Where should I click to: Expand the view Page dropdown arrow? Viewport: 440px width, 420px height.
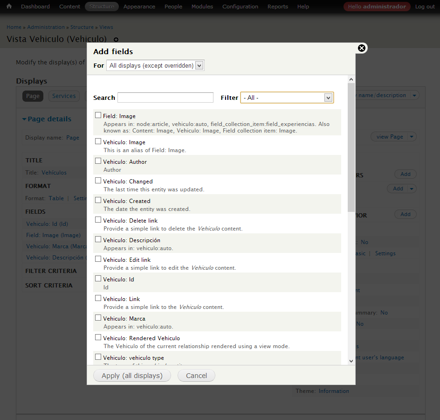pyautogui.click(x=411, y=137)
